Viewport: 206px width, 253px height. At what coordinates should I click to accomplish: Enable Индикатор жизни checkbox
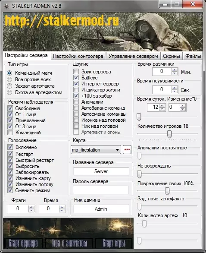(x=76, y=90)
